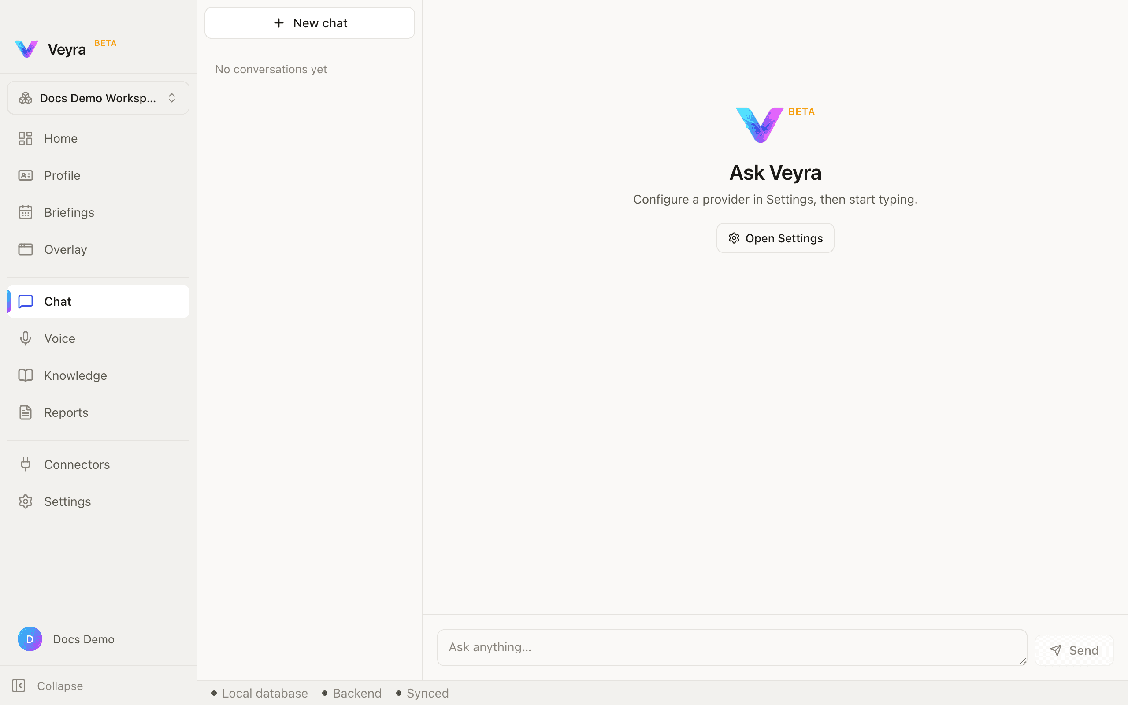Open the Overlay page

[98, 249]
